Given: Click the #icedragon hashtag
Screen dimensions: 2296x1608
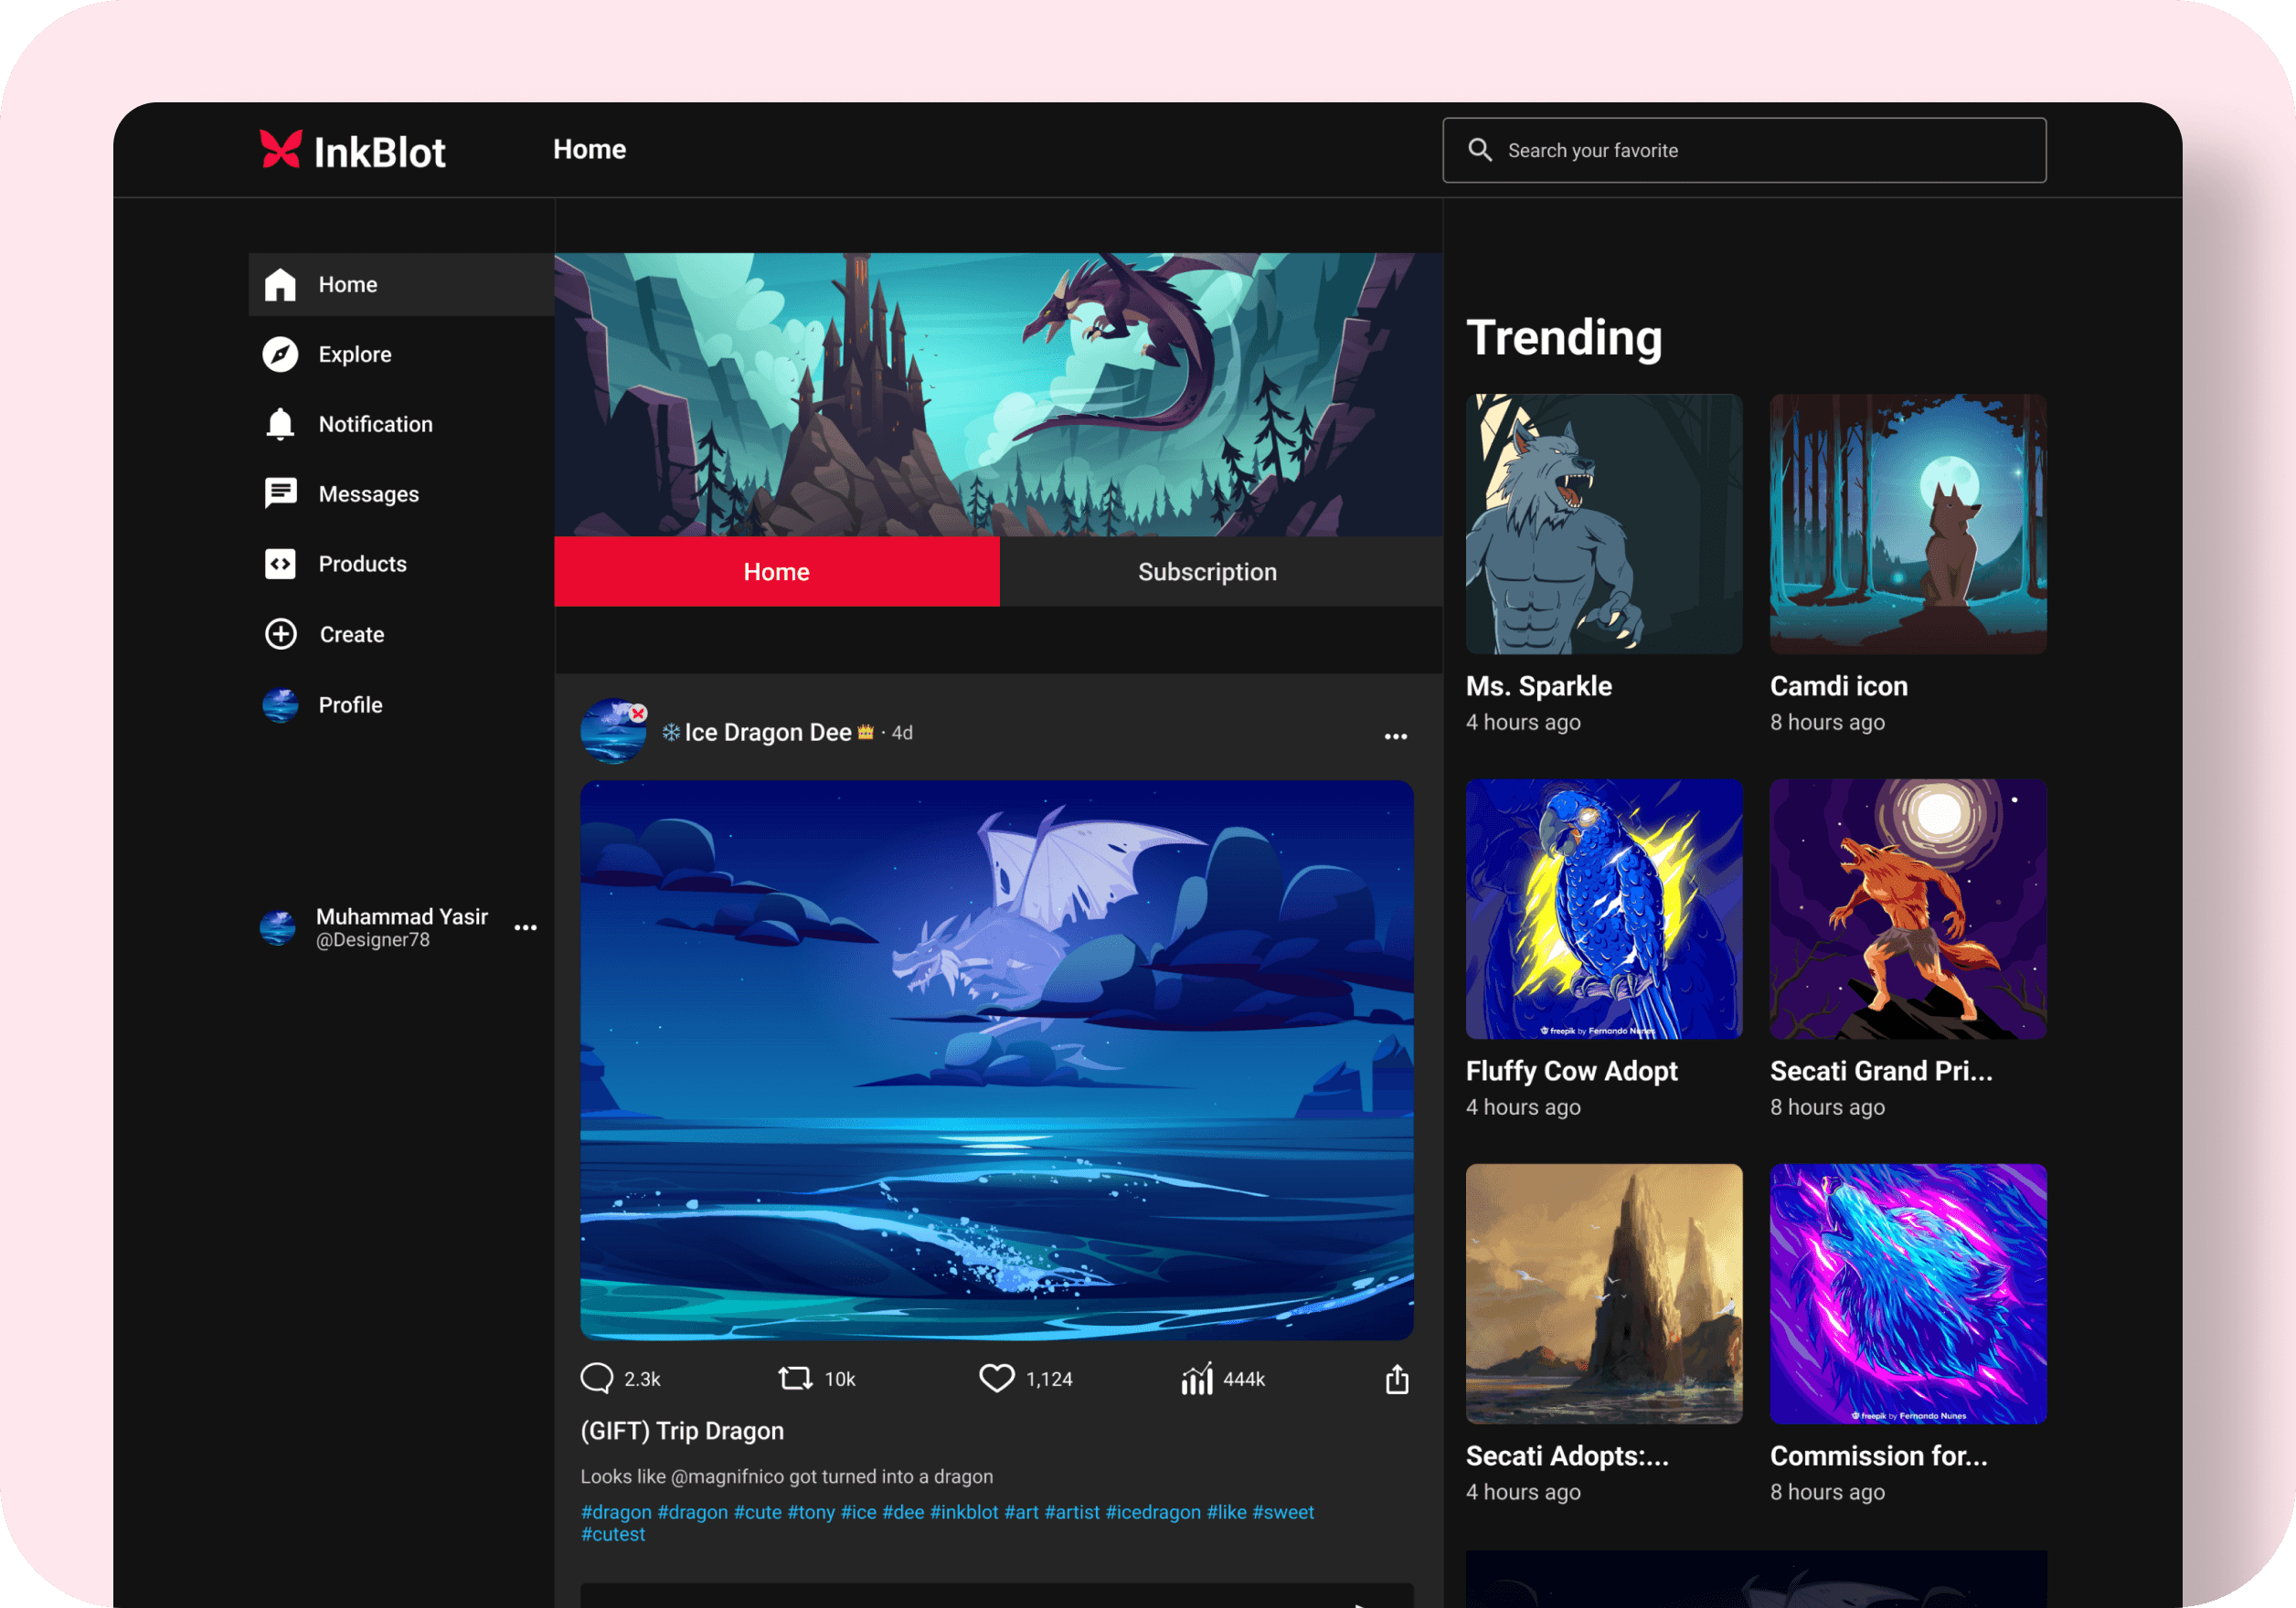Looking at the screenshot, I should [1153, 1512].
